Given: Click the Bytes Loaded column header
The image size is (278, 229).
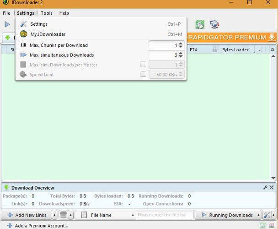Looking at the screenshot, I should (236, 50).
